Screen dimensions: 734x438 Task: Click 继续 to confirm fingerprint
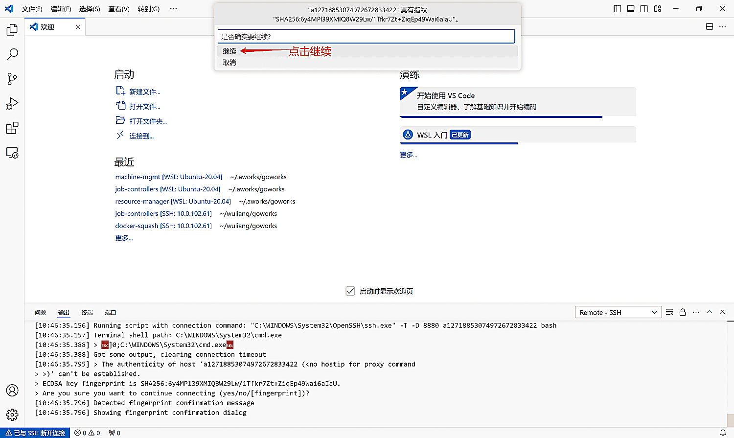pos(367,51)
